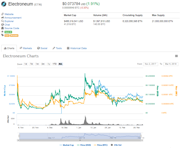Click the navigator scrollbar right arrow

(142, 140)
